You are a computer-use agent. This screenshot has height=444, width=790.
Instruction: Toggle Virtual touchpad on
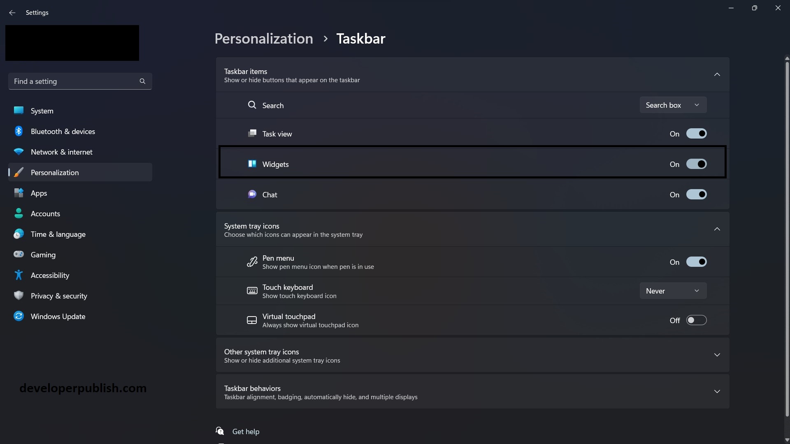696,320
